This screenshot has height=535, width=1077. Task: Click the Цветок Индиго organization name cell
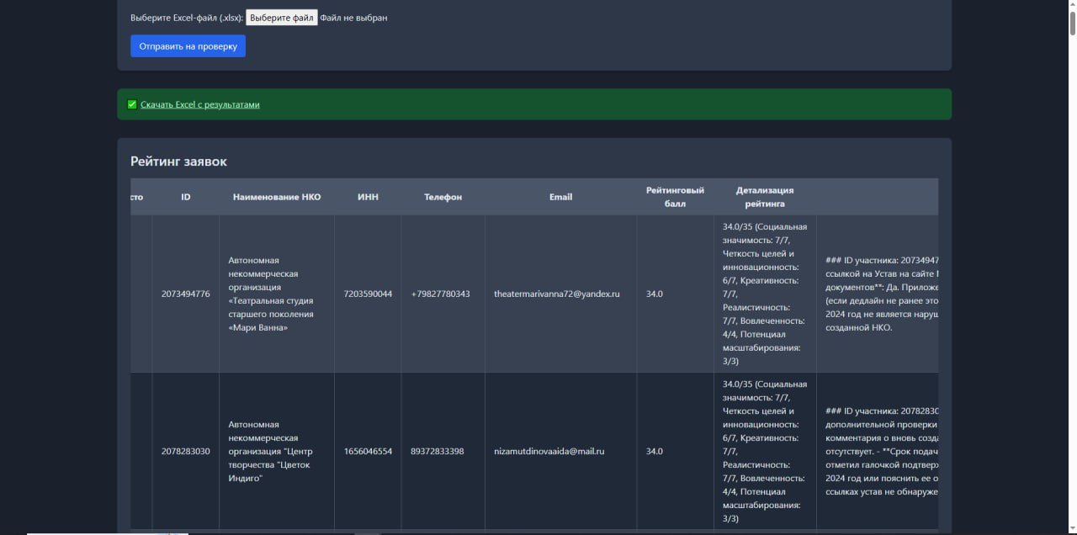[270, 451]
